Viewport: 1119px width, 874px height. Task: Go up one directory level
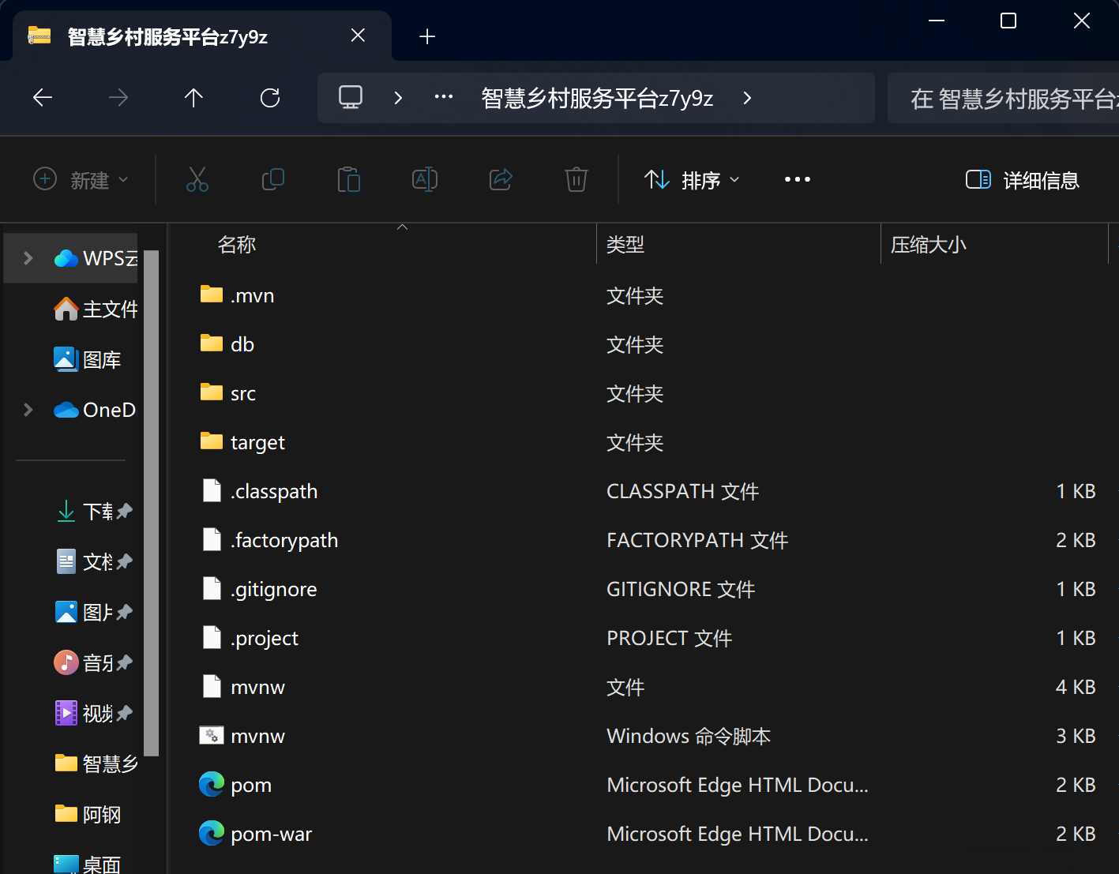[193, 98]
